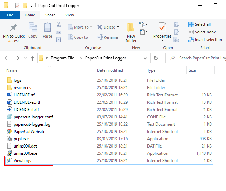Click the Invert selection icon
226x191 pixels.
(191, 40)
